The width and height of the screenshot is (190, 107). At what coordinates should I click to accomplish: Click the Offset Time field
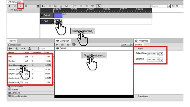pyautogui.click(x=153, y=54)
